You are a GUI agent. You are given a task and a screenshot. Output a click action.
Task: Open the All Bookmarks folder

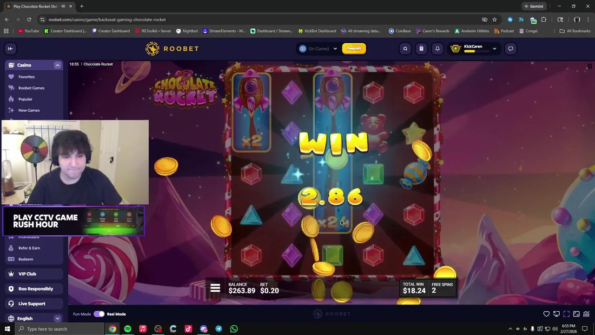(x=575, y=31)
